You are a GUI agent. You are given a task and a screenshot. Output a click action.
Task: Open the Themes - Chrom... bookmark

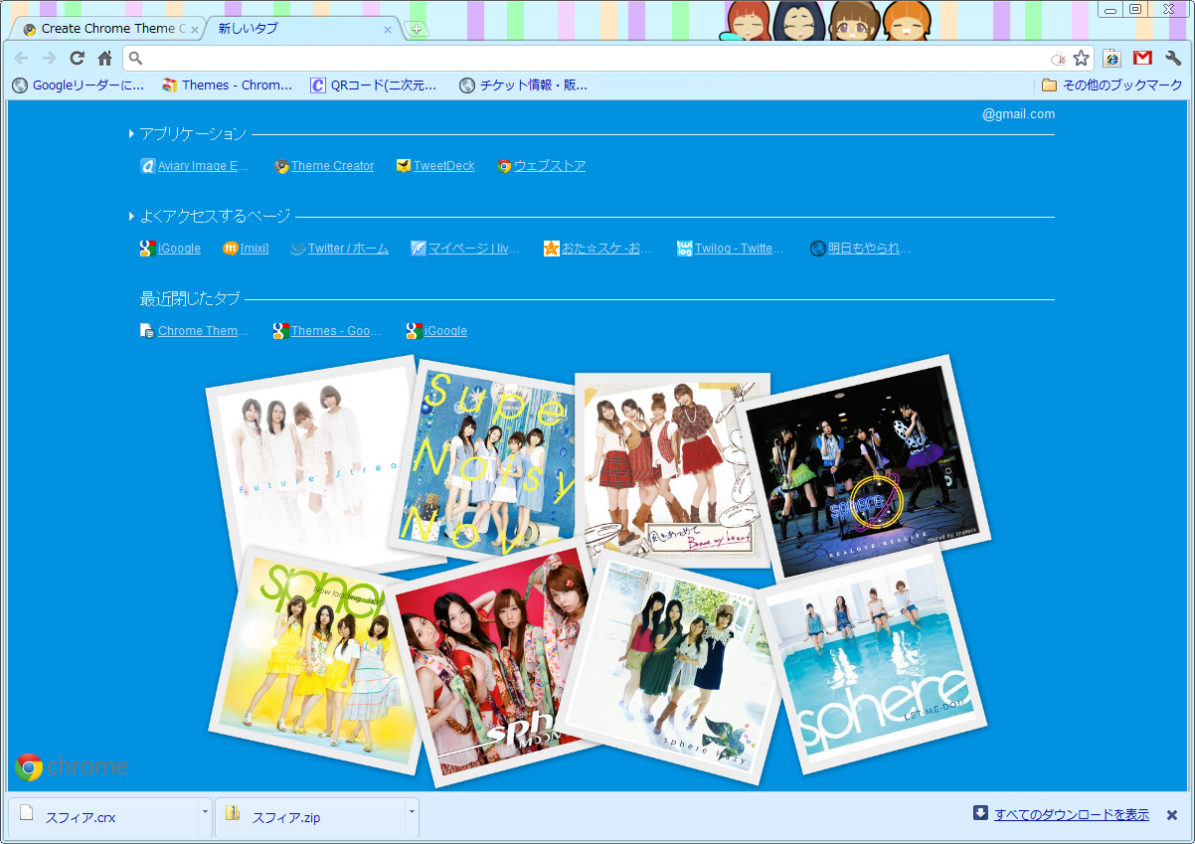[x=228, y=85]
